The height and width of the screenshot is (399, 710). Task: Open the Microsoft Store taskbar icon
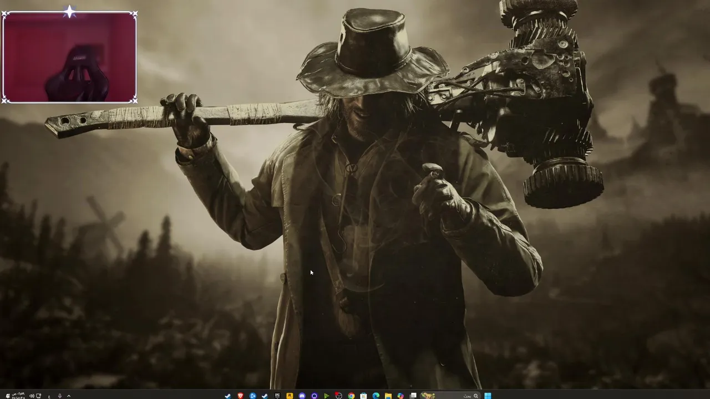click(x=363, y=396)
